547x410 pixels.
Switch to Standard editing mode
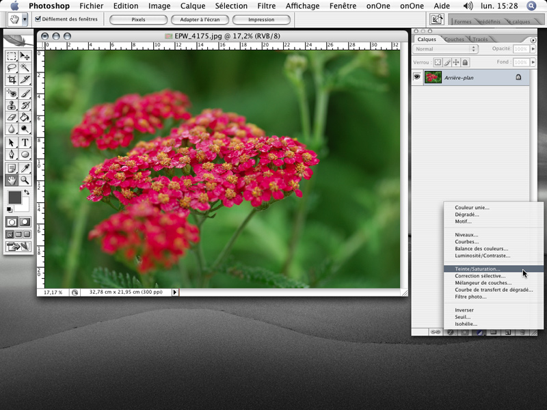click(12, 222)
